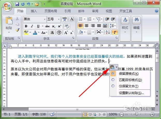Apply Underline formatting
Image resolution: width=161 pixels, height=119 pixels.
coord(38,26)
